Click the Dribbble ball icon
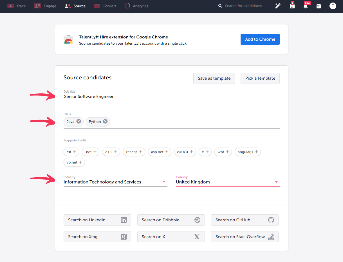 [x=197, y=220]
